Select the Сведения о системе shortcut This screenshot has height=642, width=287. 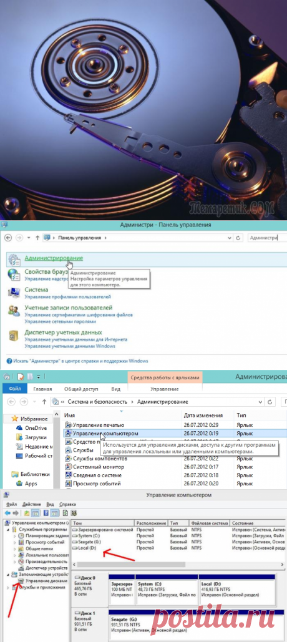tap(97, 475)
